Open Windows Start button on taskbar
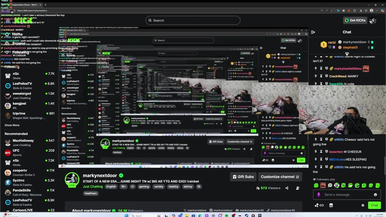Screen dimensions: 386x217 click(126, 215)
